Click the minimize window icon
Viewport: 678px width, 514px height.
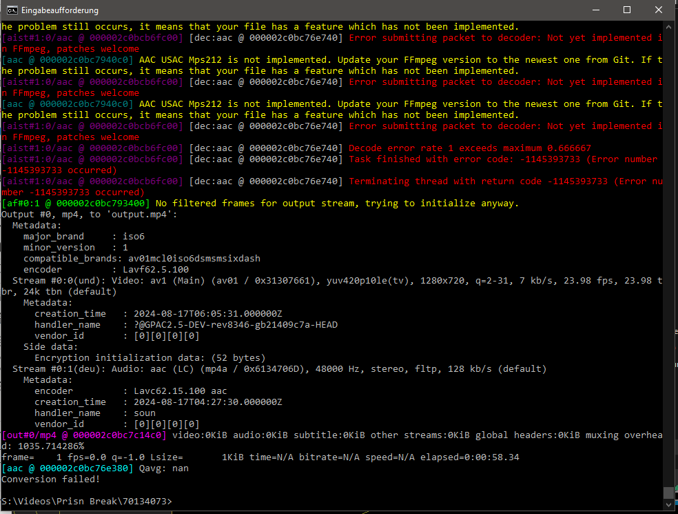click(595, 10)
